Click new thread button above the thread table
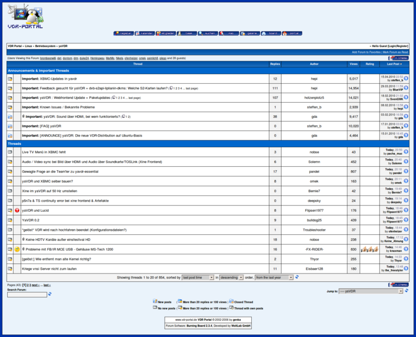416x337 pixels. point(399,58)
